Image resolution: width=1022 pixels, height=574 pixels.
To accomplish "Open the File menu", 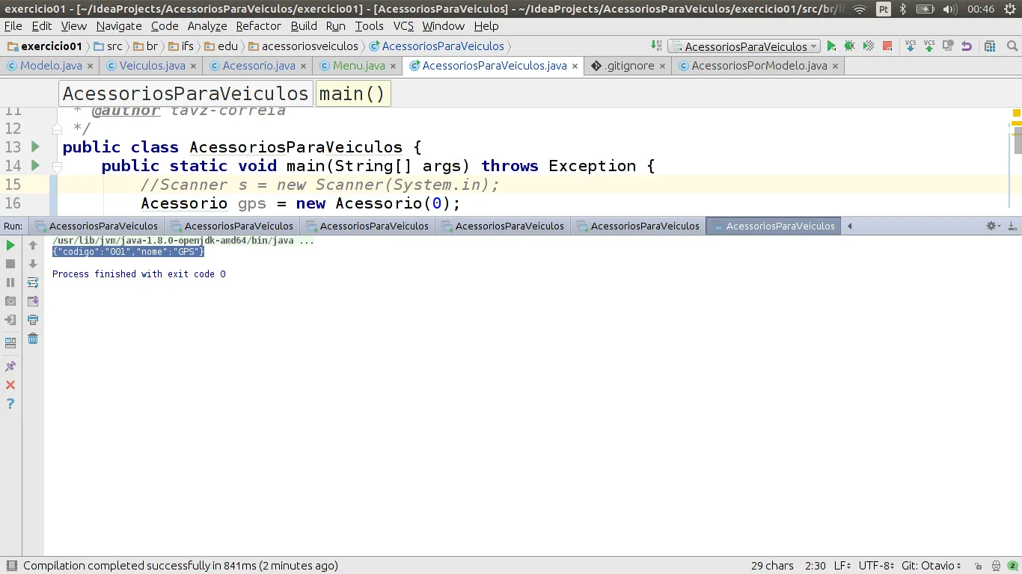I will pyautogui.click(x=13, y=25).
